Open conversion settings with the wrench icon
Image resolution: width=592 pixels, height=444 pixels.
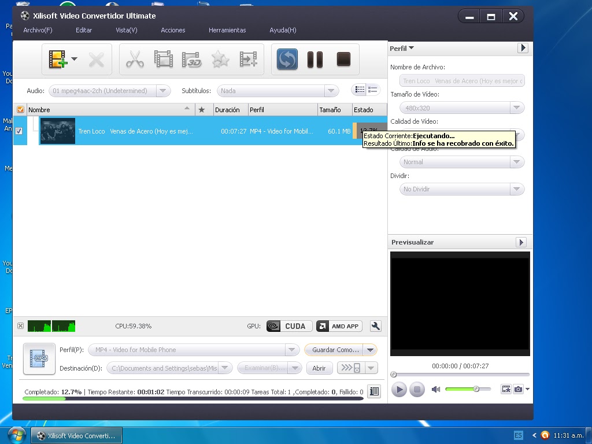(375, 325)
